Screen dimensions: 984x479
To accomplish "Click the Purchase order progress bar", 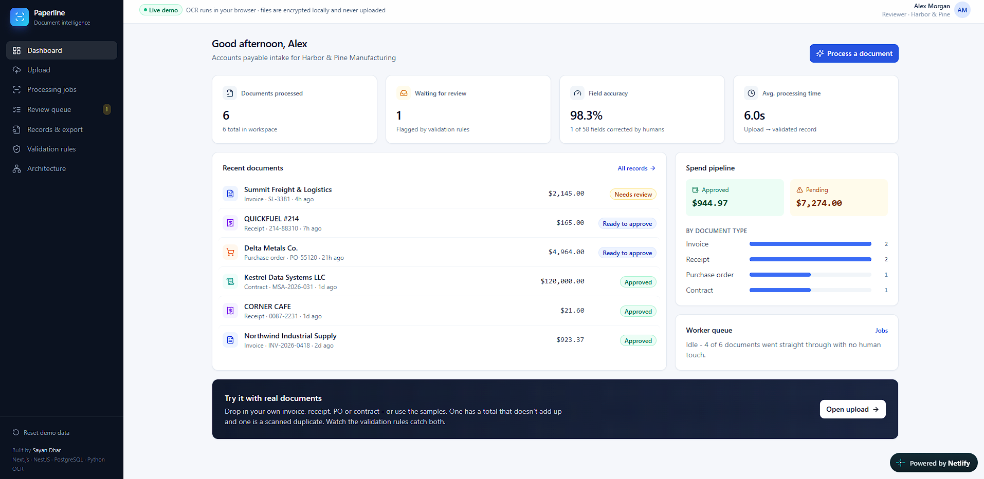I will [x=810, y=275].
